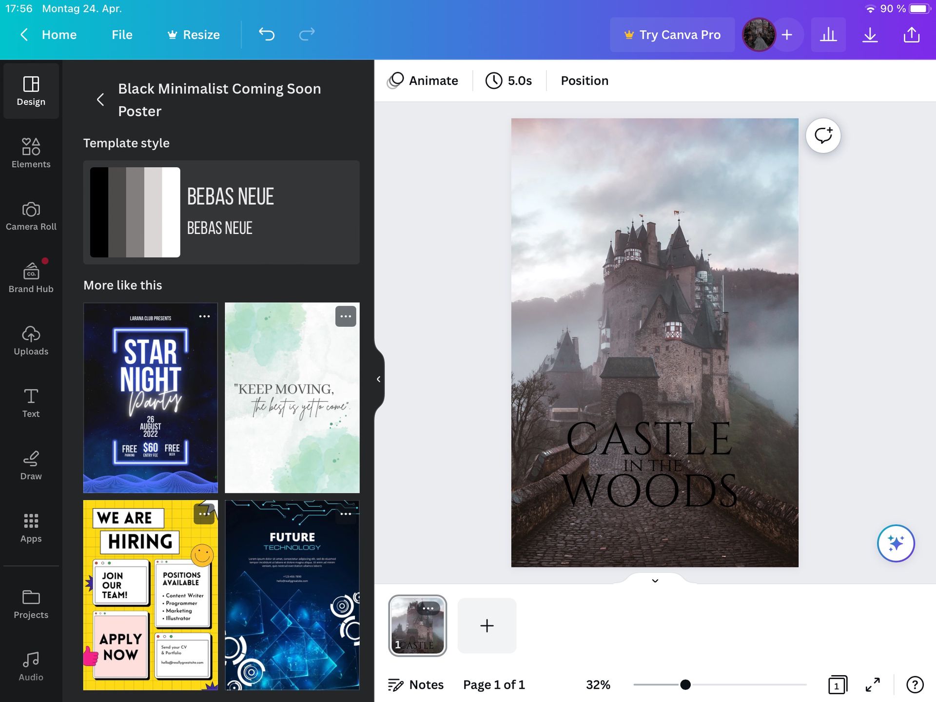The image size is (936, 702).
Task: Open the Text panel
Action: pyautogui.click(x=31, y=403)
